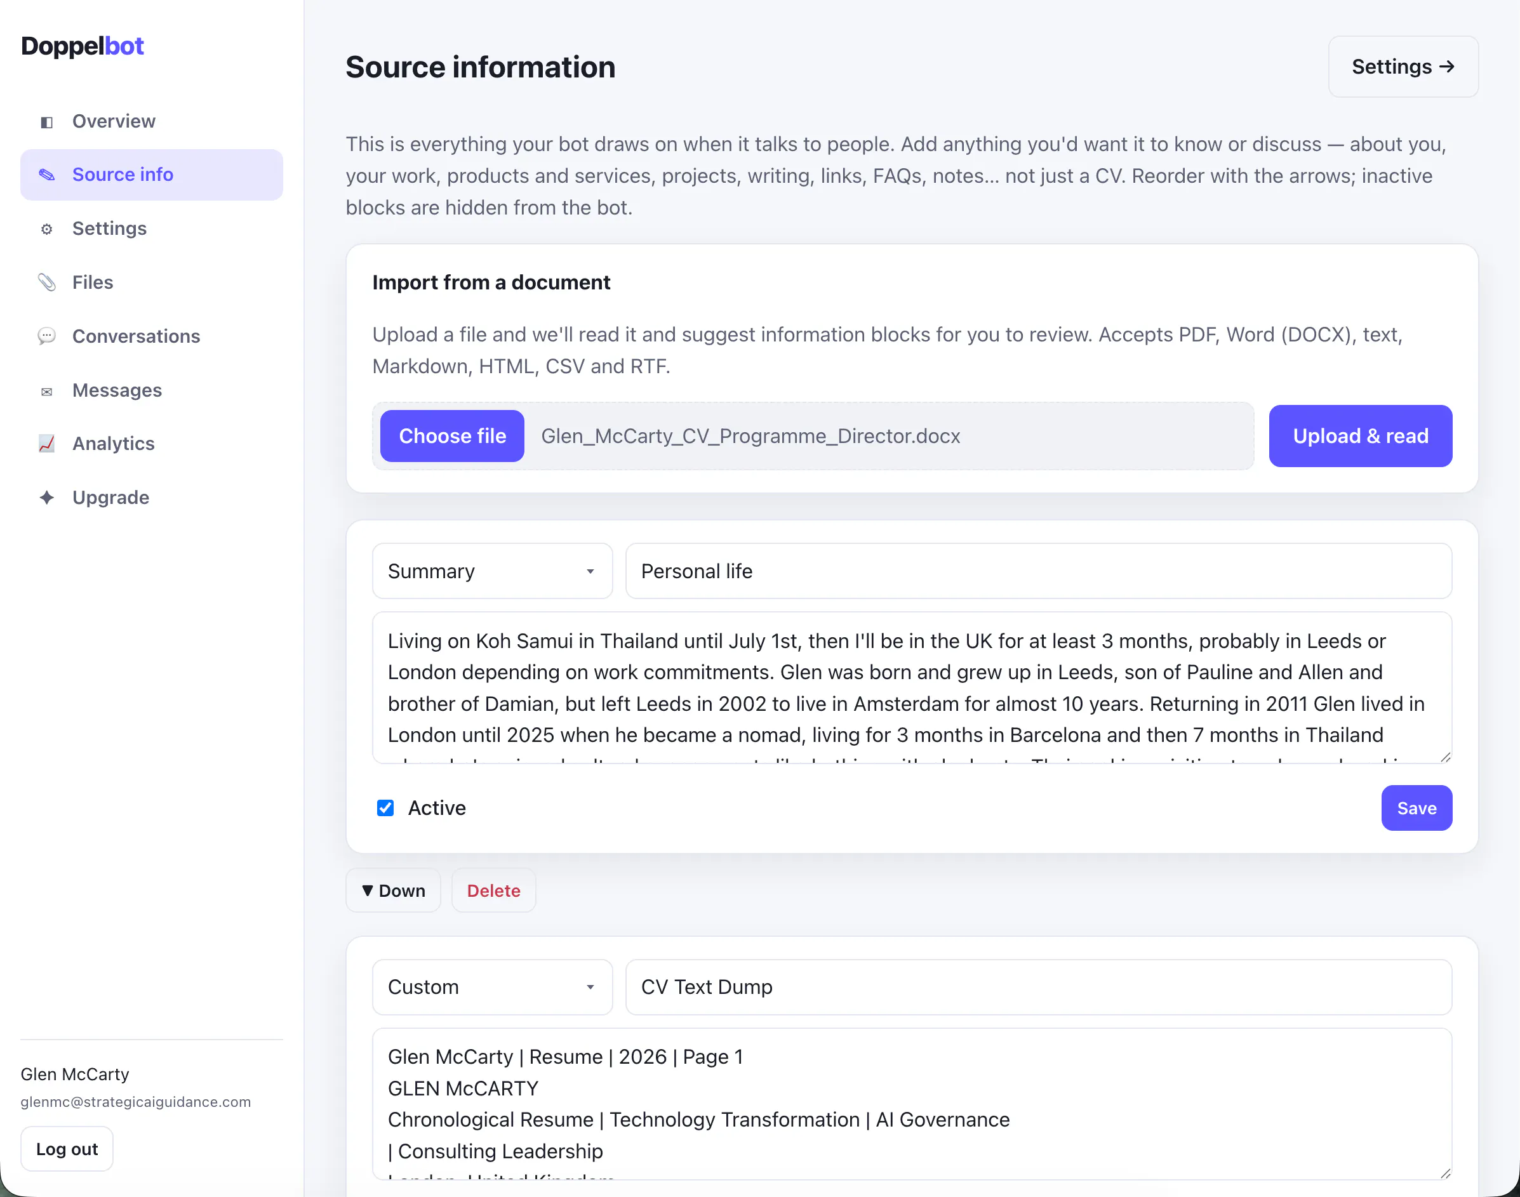Viewport: 1520px width, 1197px height.
Task: Click the Choose file button
Action: pyautogui.click(x=452, y=436)
